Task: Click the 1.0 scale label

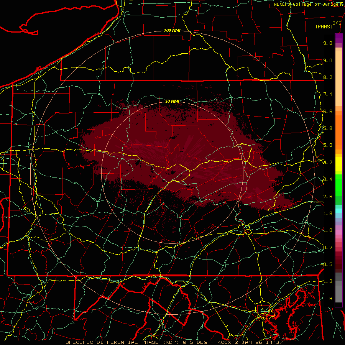Action: tap(328, 230)
